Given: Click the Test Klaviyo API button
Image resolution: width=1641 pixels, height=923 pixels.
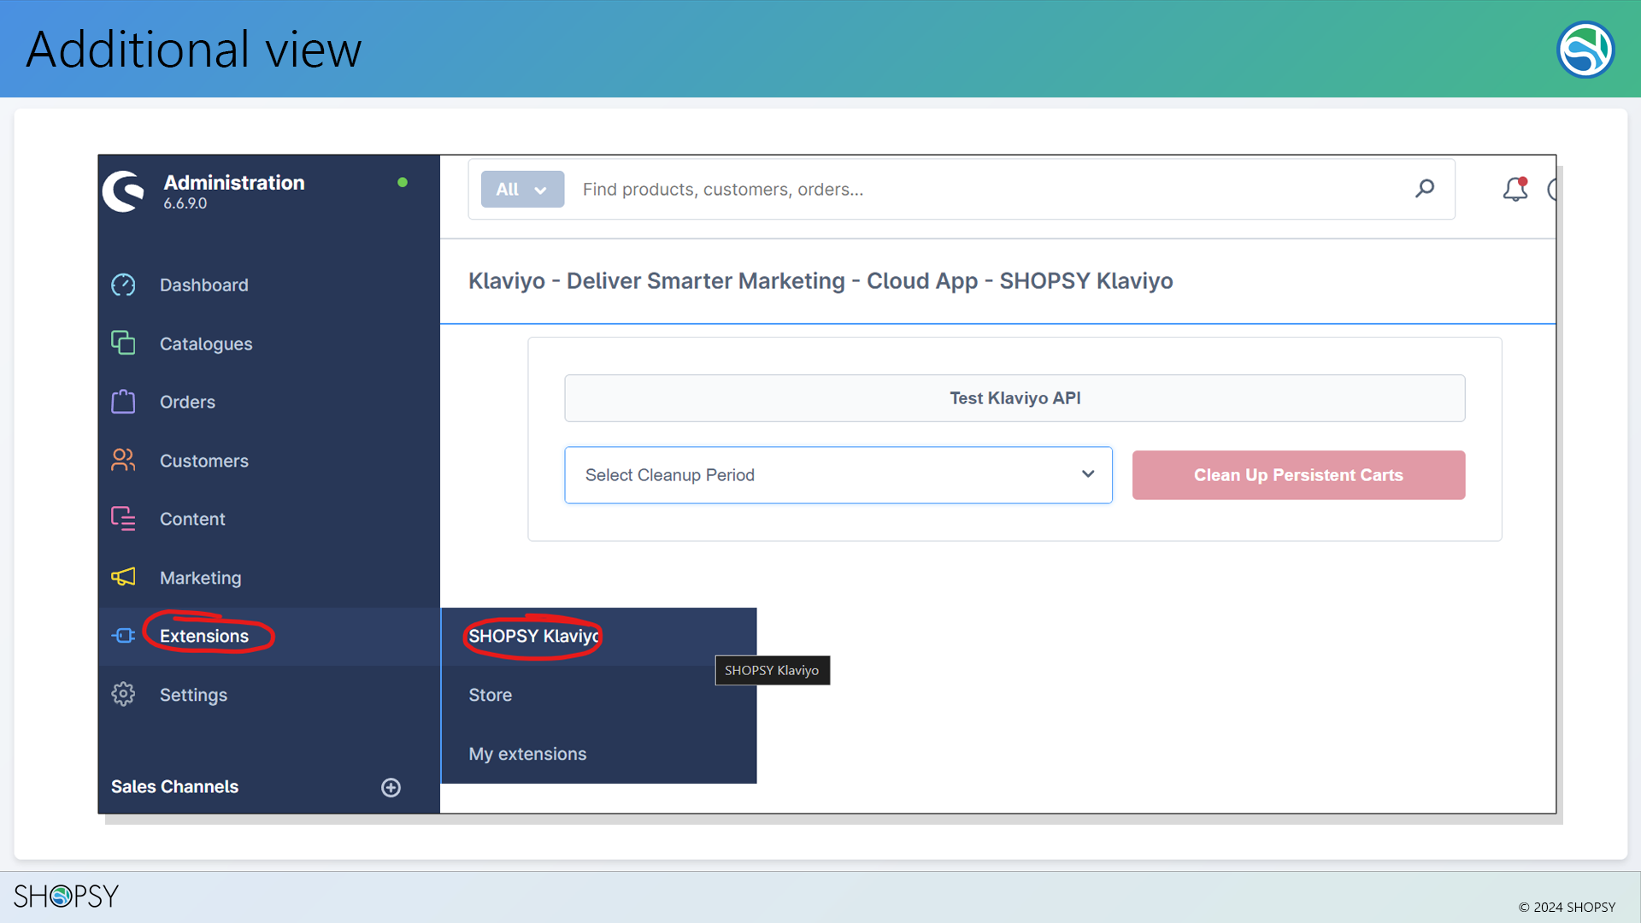Looking at the screenshot, I should (1015, 397).
